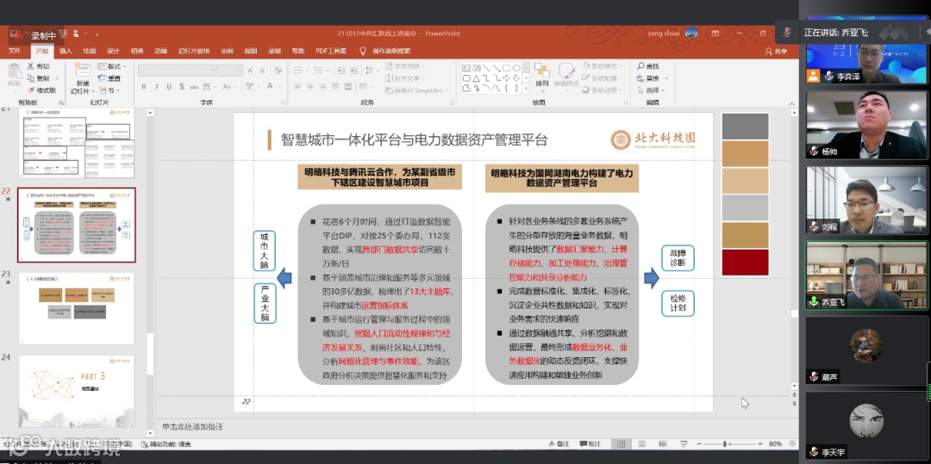Click the Align Text (对齐文本) button
The height and width of the screenshot is (464, 931).
405,78
